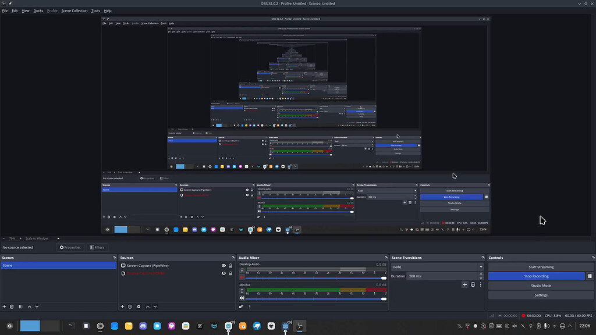Pause the recording

coord(590,276)
